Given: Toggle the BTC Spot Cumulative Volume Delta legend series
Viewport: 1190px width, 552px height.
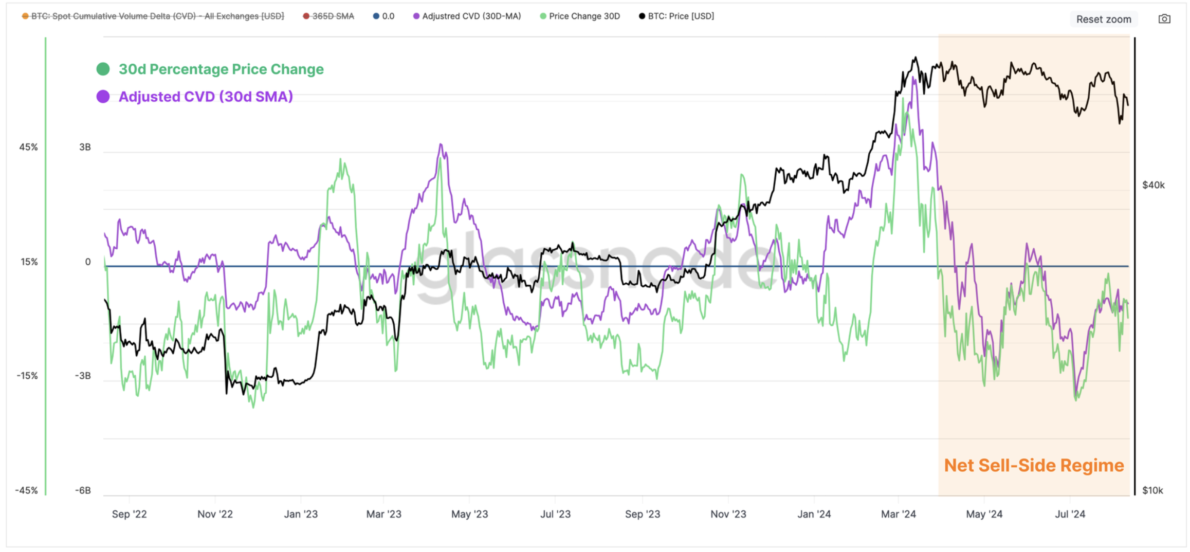Looking at the screenshot, I should (x=153, y=16).
